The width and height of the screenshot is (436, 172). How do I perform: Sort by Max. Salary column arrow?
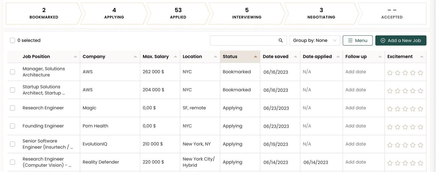point(175,57)
